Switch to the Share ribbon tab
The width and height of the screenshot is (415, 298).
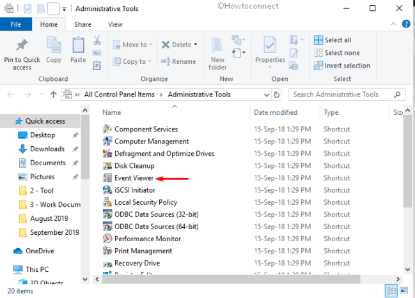click(x=82, y=24)
